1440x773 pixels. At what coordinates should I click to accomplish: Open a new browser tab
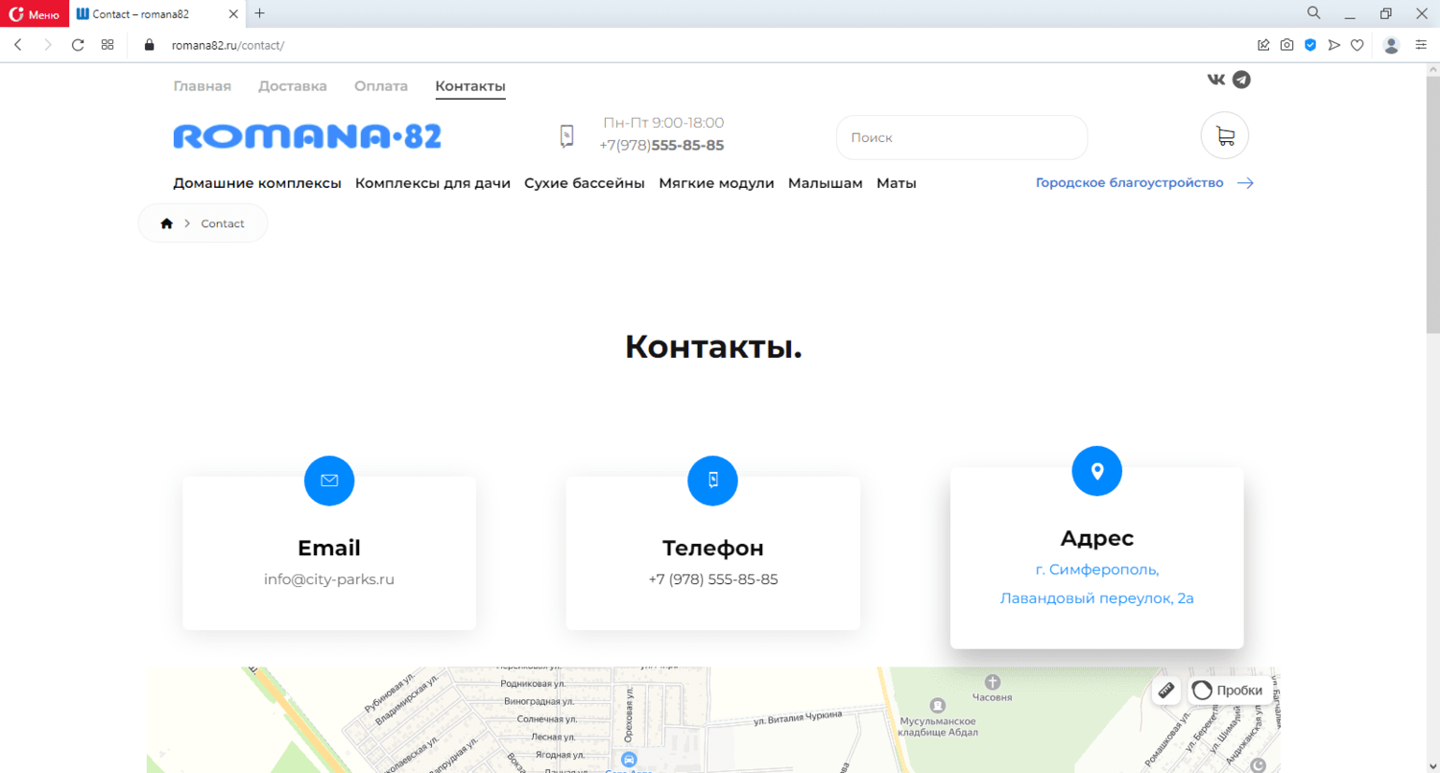point(259,13)
